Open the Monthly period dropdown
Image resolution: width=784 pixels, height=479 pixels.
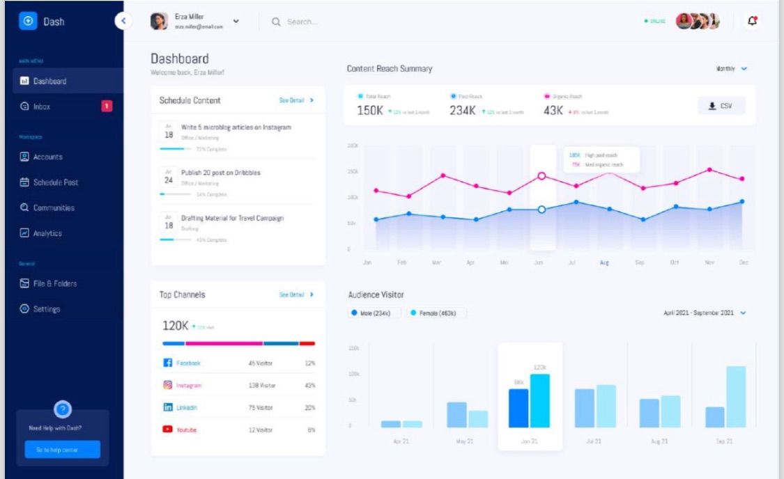pos(731,69)
